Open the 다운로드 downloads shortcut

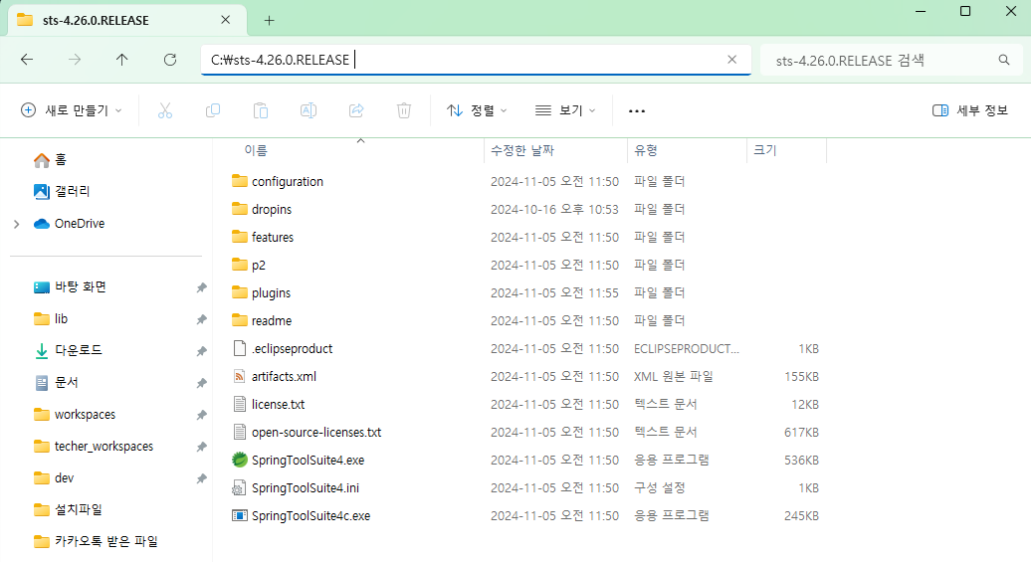[69, 350]
